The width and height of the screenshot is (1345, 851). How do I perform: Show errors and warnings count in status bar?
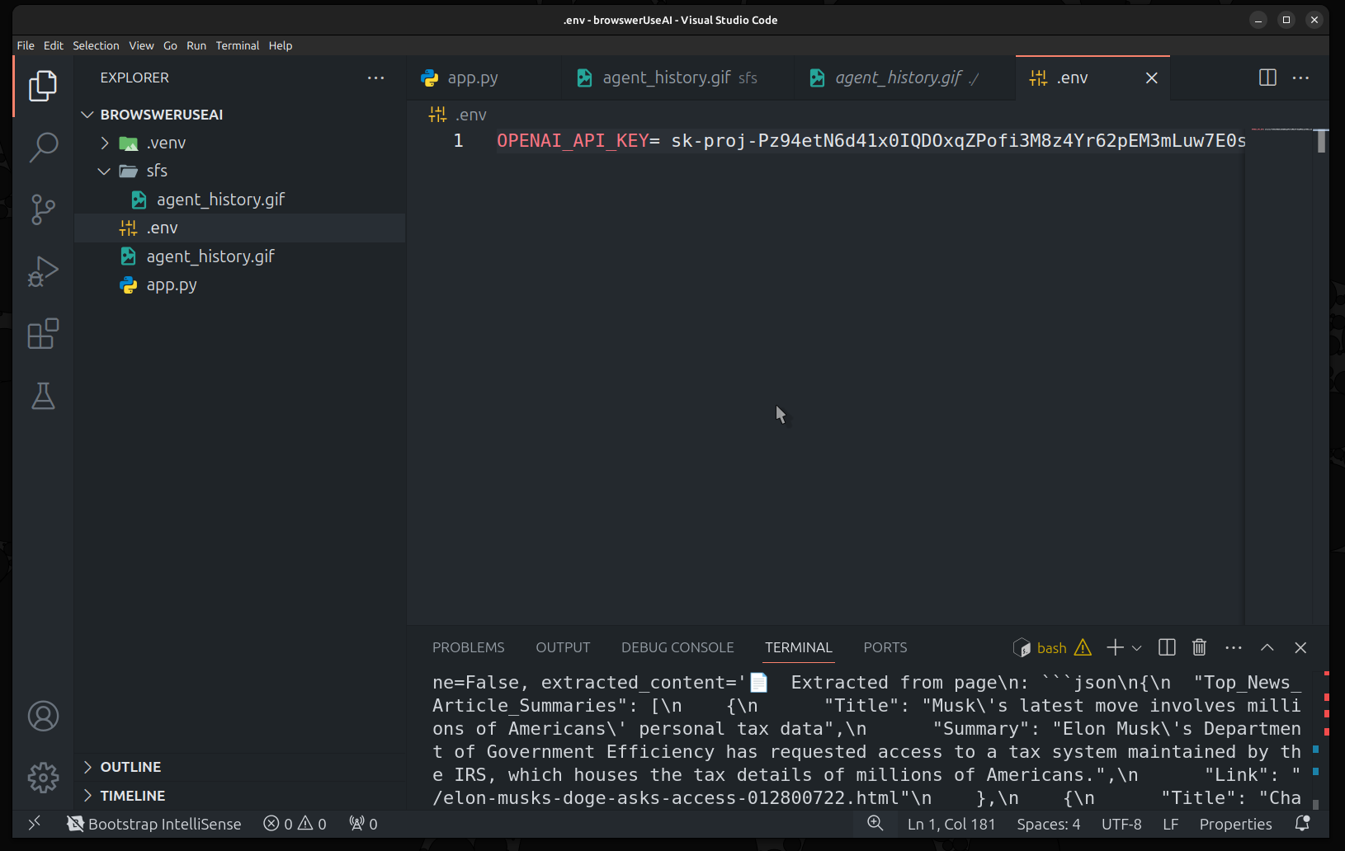(x=295, y=823)
